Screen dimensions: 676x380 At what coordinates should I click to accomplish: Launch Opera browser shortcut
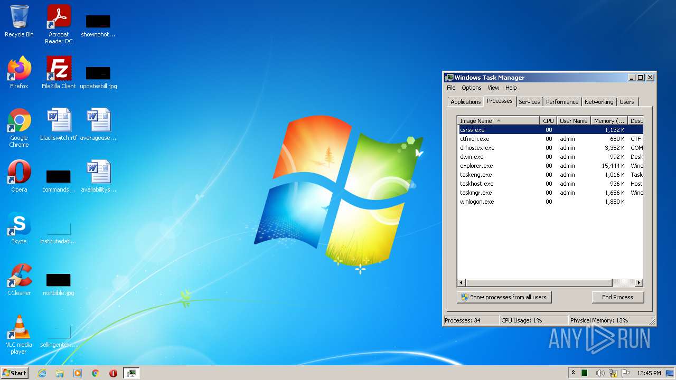[x=19, y=176]
